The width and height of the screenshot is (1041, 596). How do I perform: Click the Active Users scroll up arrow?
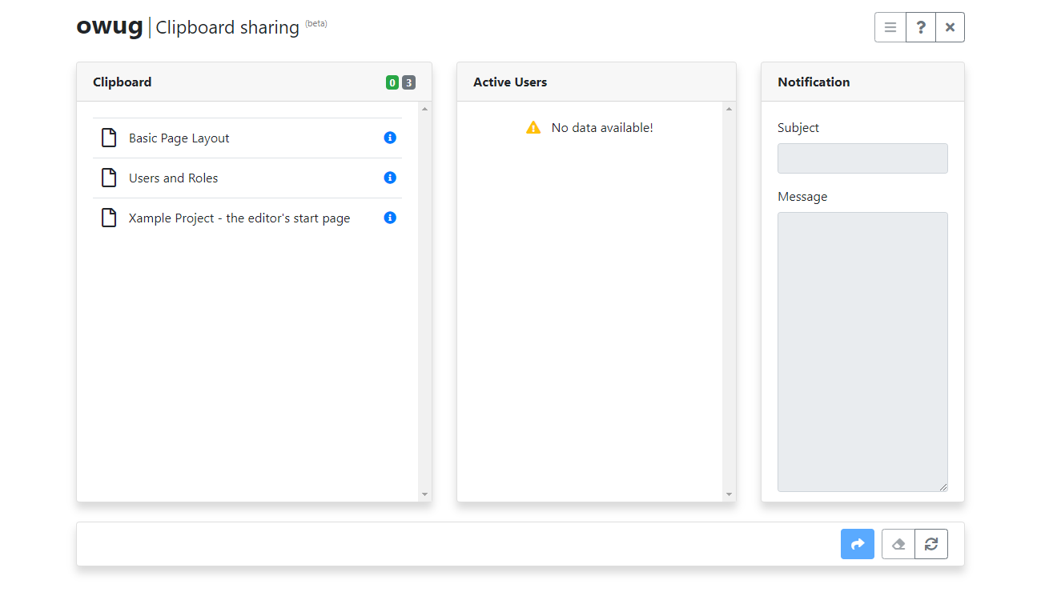pyautogui.click(x=729, y=109)
